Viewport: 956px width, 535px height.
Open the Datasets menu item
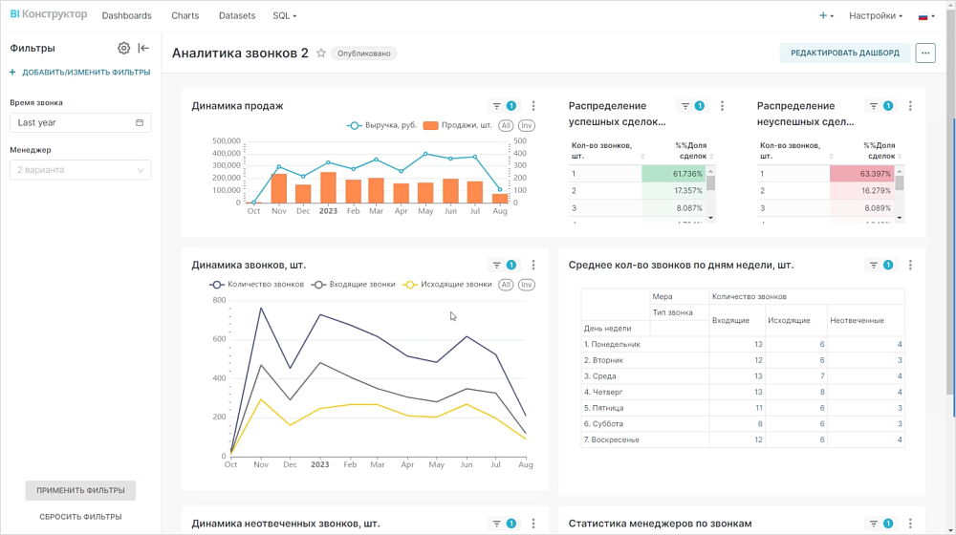[237, 16]
